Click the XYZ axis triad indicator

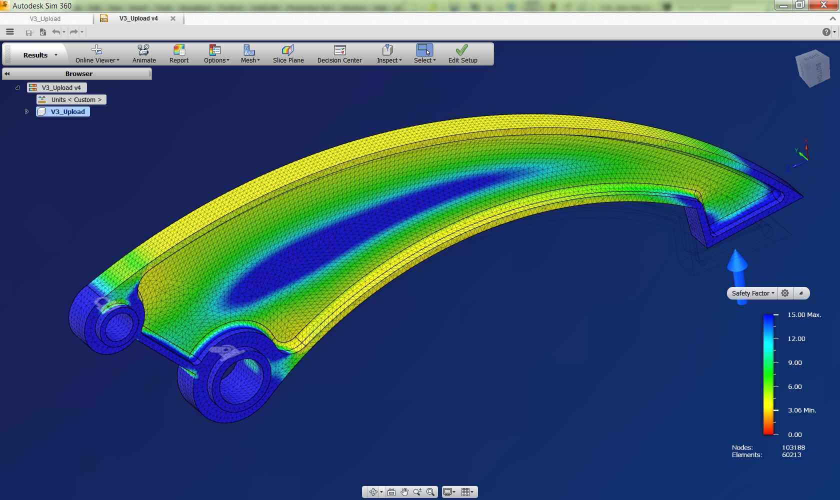pyautogui.click(x=798, y=155)
